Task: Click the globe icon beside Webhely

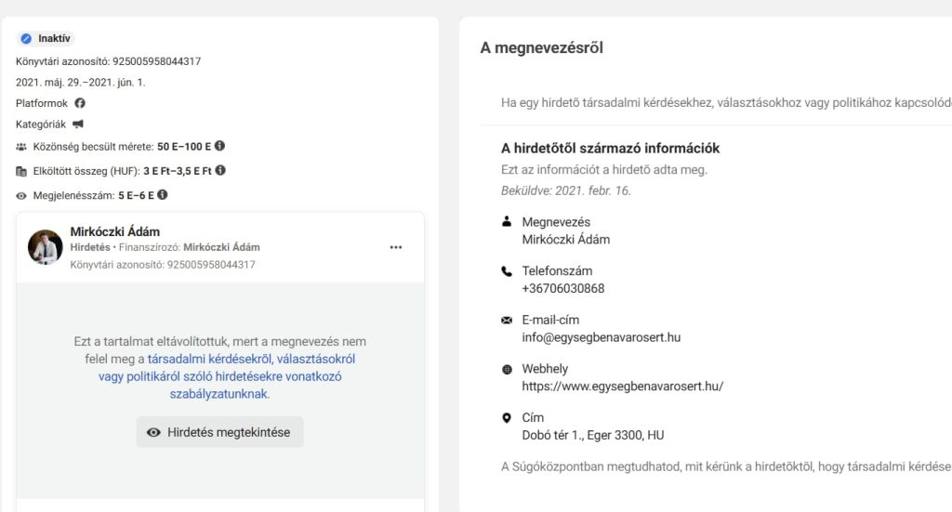Action: 507,369
